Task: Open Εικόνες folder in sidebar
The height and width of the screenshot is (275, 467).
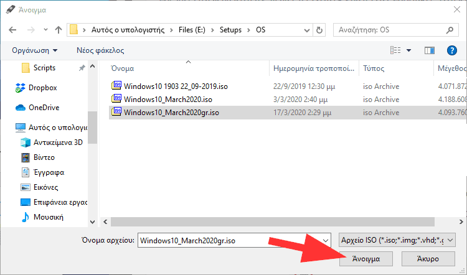Action: (x=39, y=187)
